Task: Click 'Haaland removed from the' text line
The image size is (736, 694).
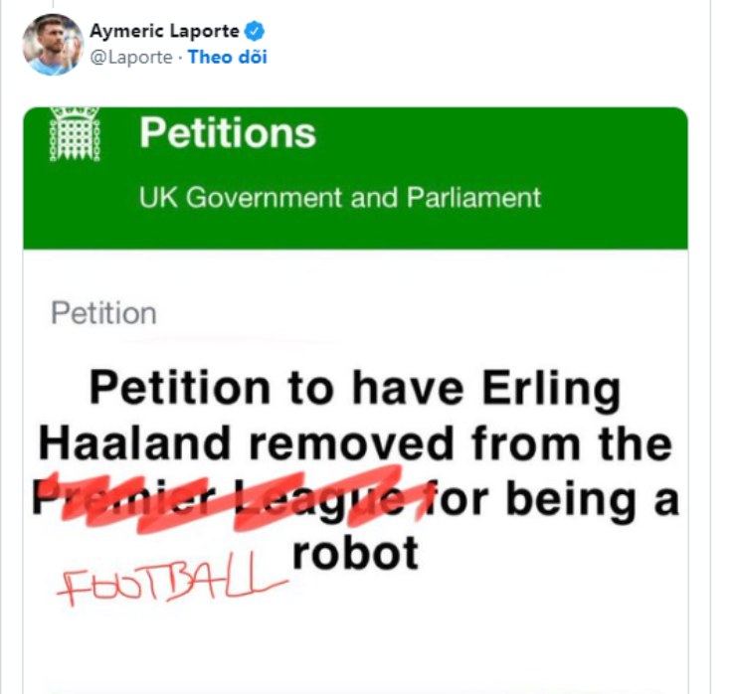Action: coord(355,442)
